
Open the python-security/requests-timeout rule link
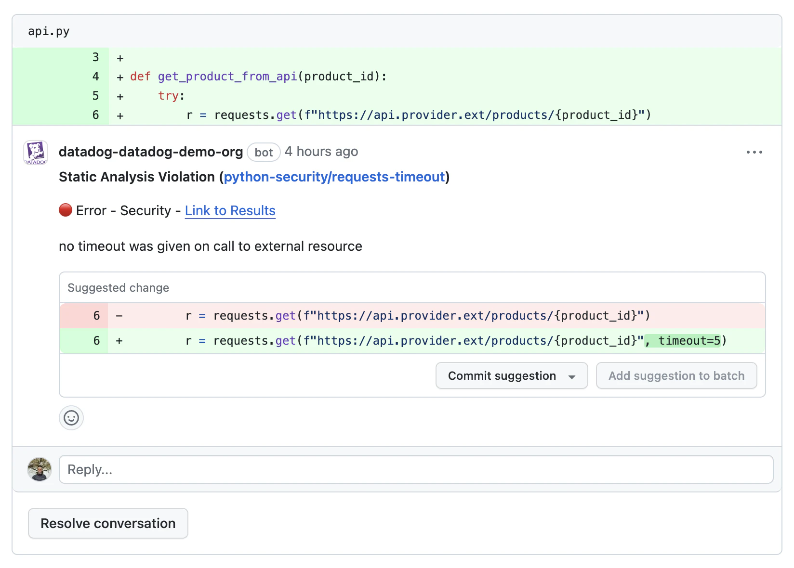tap(334, 177)
